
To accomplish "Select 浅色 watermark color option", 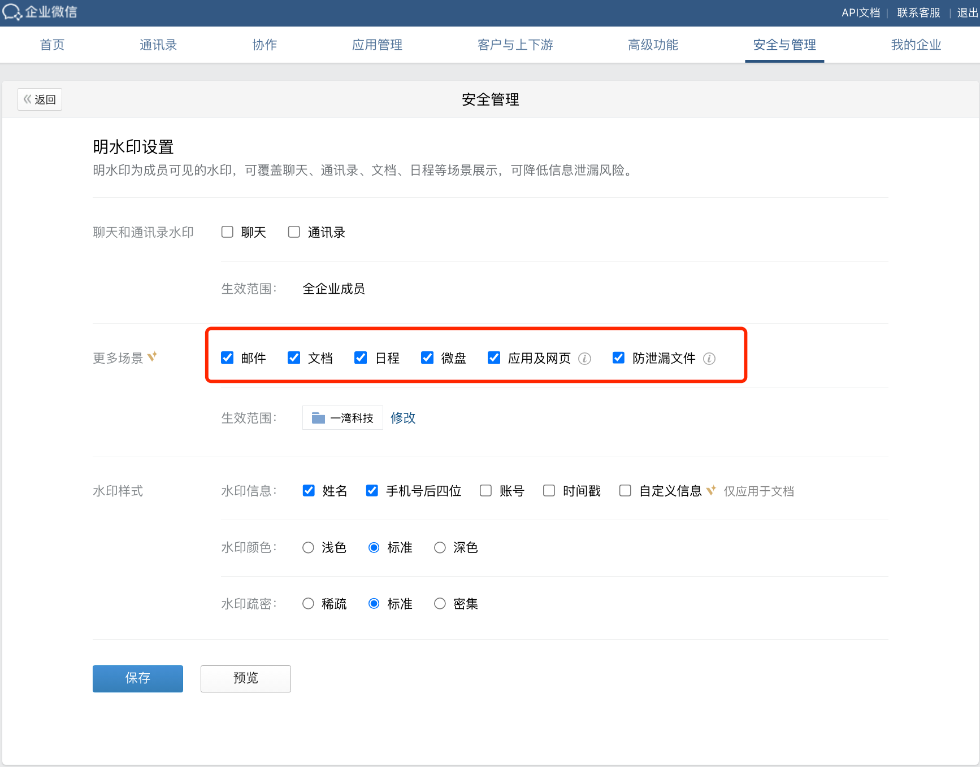I will point(308,547).
